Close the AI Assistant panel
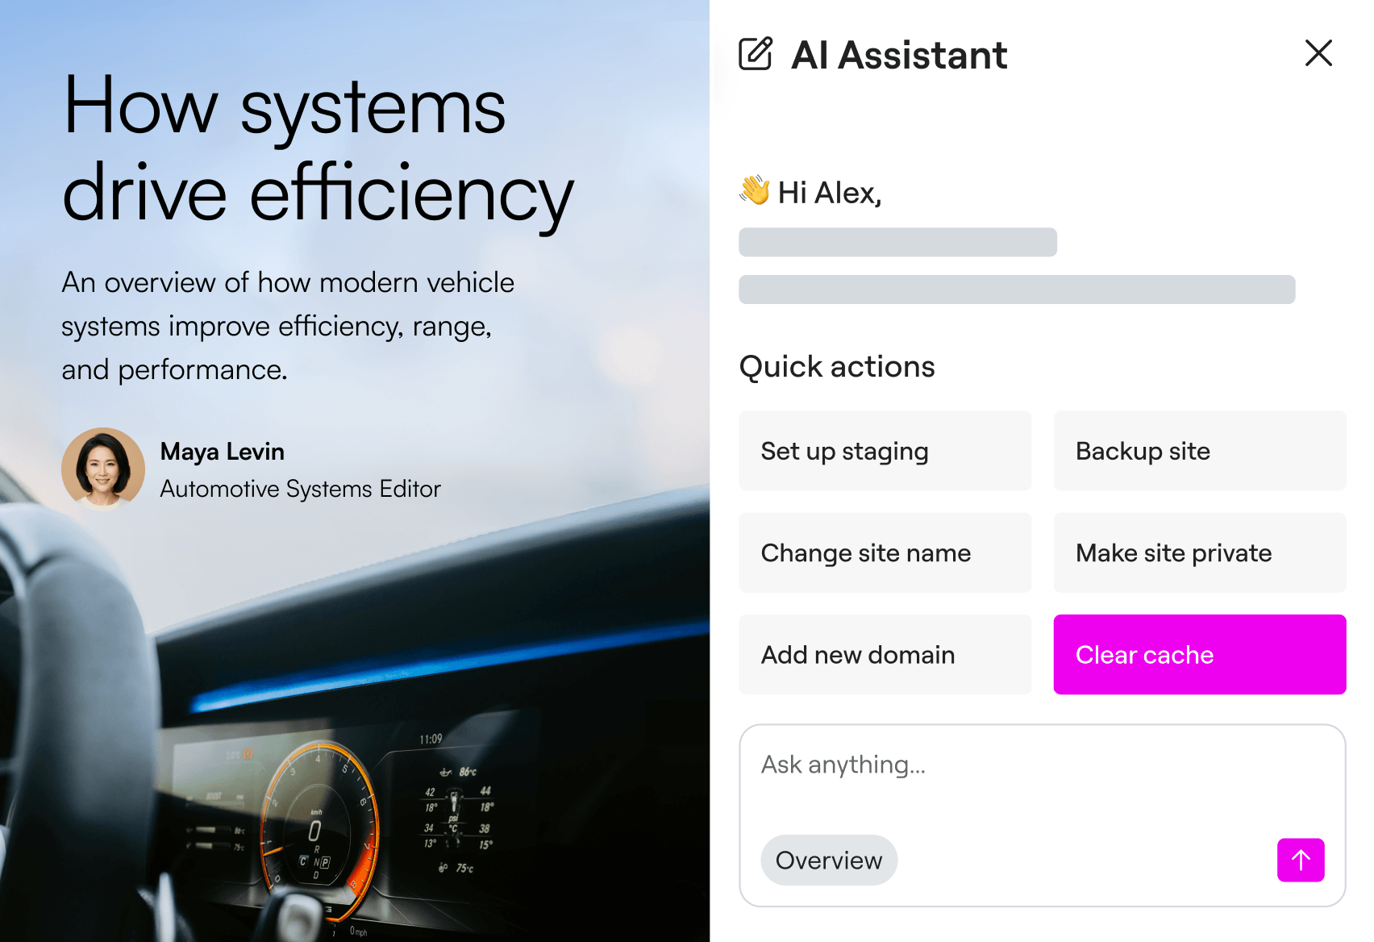 (1318, 53)
